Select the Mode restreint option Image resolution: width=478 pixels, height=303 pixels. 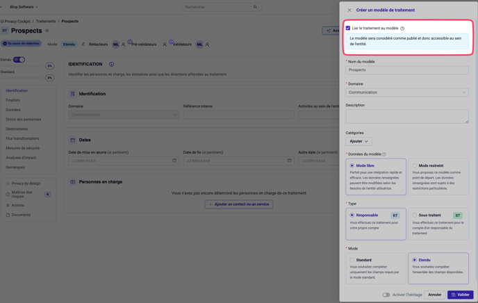[415, 165]
